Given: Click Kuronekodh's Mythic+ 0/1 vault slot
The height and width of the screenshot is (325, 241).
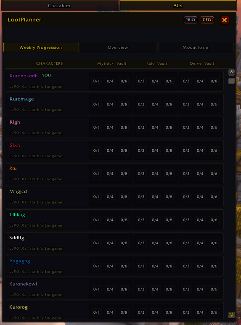Looking at the screenshot, I should (96, 81).
